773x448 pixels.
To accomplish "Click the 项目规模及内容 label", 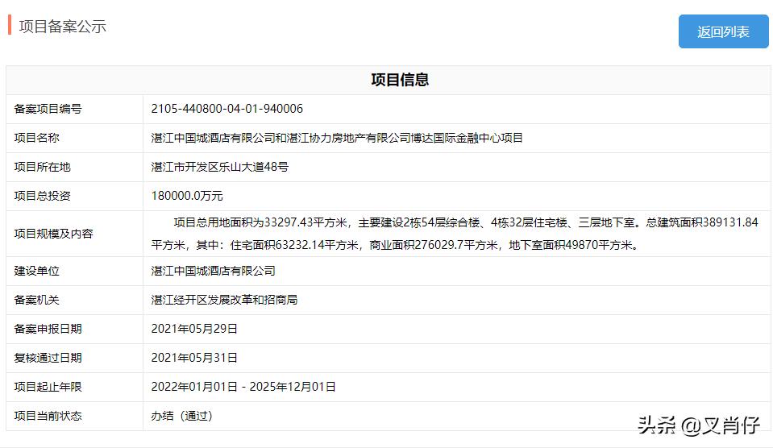I will click(54, 234).
